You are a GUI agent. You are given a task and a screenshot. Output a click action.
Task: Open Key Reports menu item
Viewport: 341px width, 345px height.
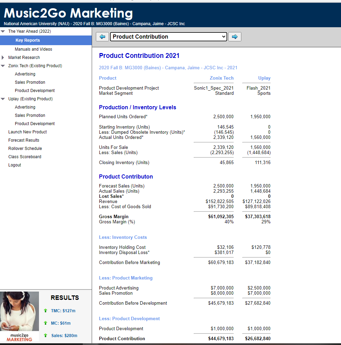(x=28, y=40)
